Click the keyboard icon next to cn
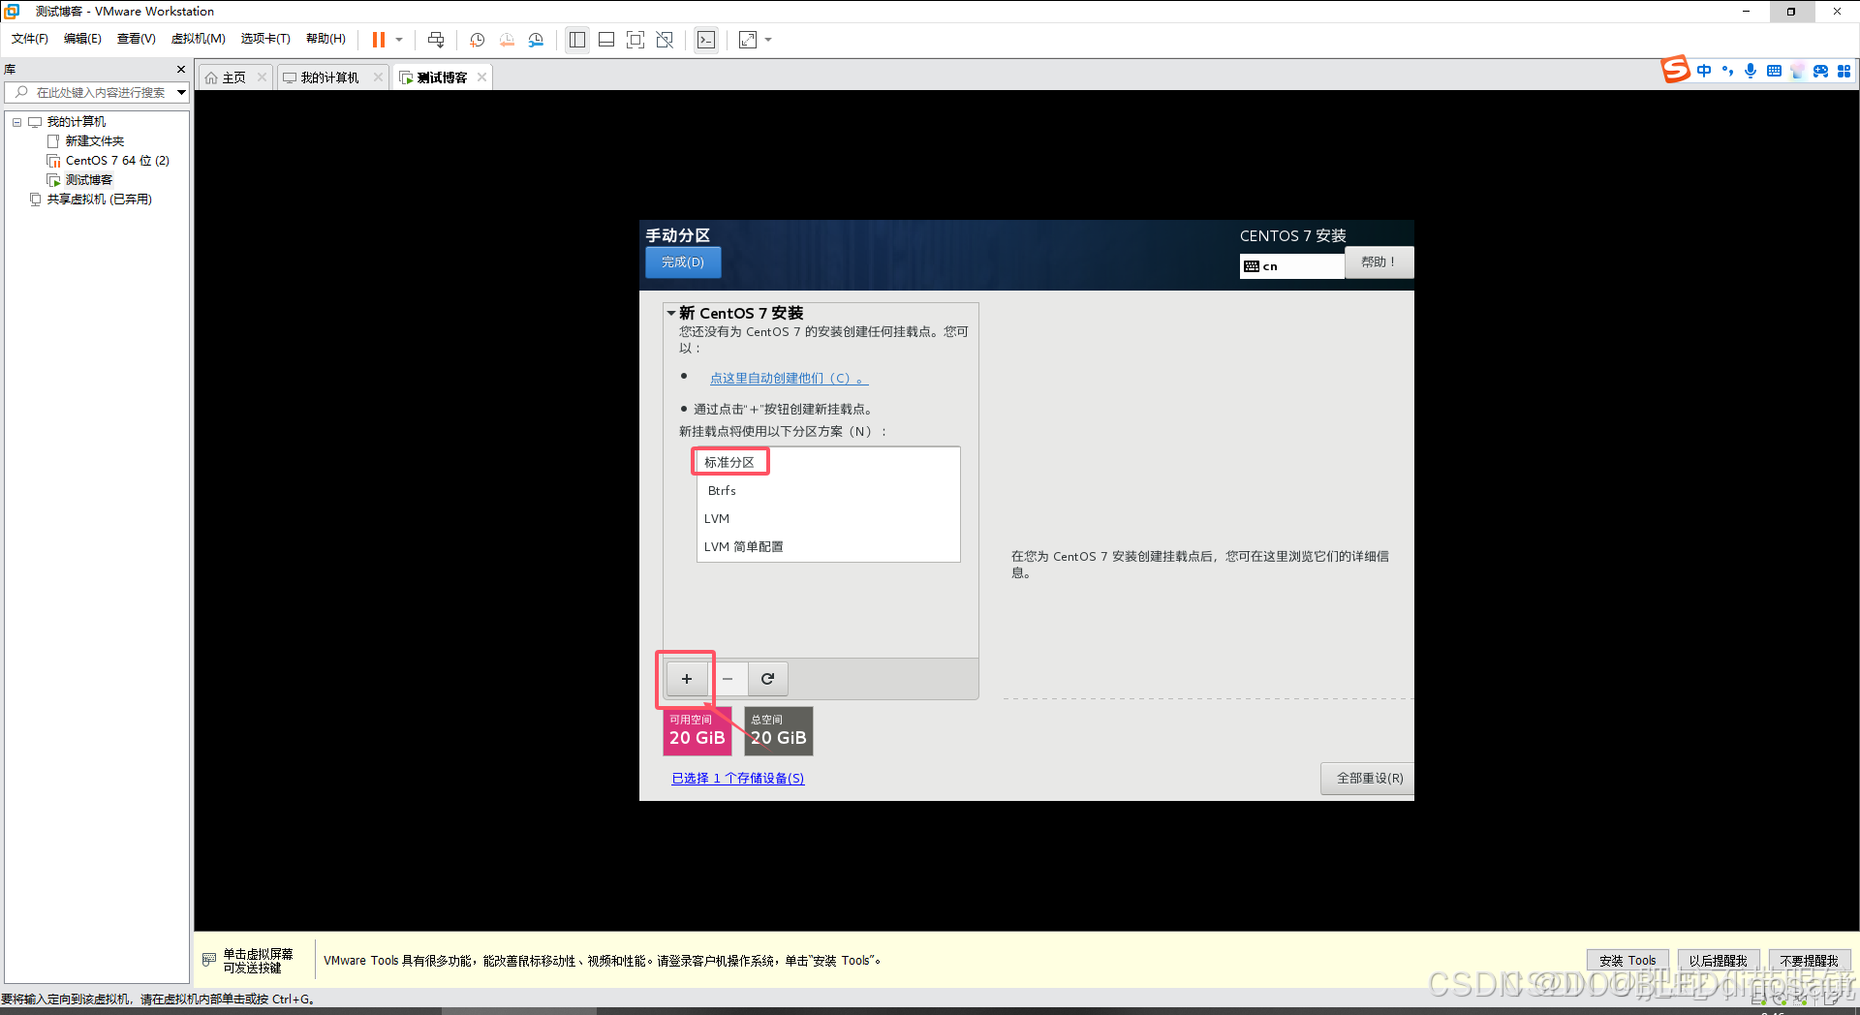The image size is (1860, 1015). click(x=1252, y=266)
